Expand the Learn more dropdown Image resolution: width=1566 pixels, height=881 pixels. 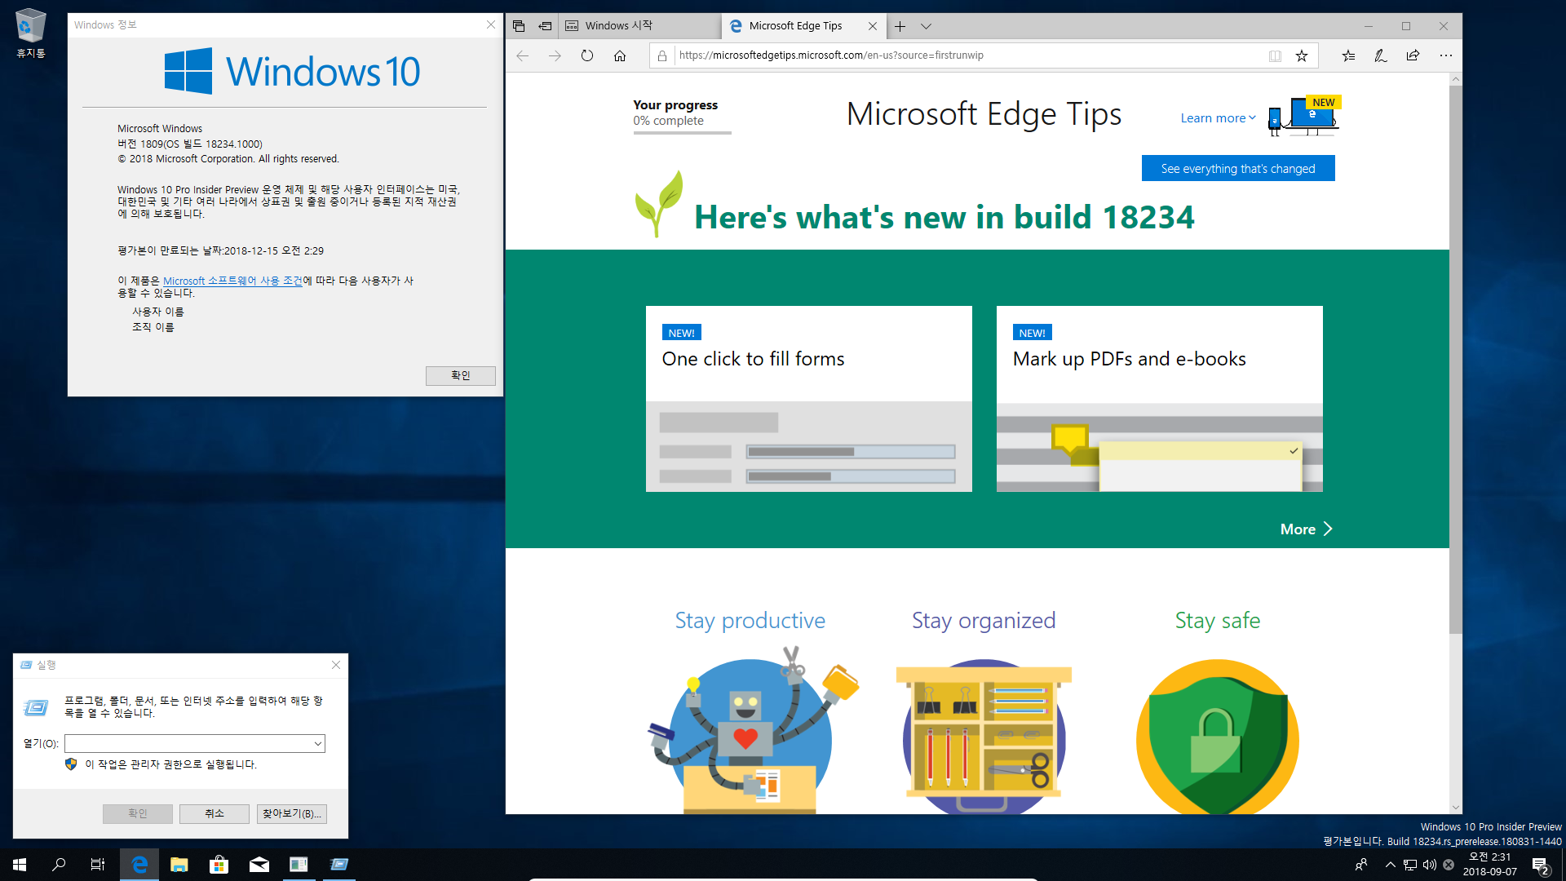[1218, 118]
